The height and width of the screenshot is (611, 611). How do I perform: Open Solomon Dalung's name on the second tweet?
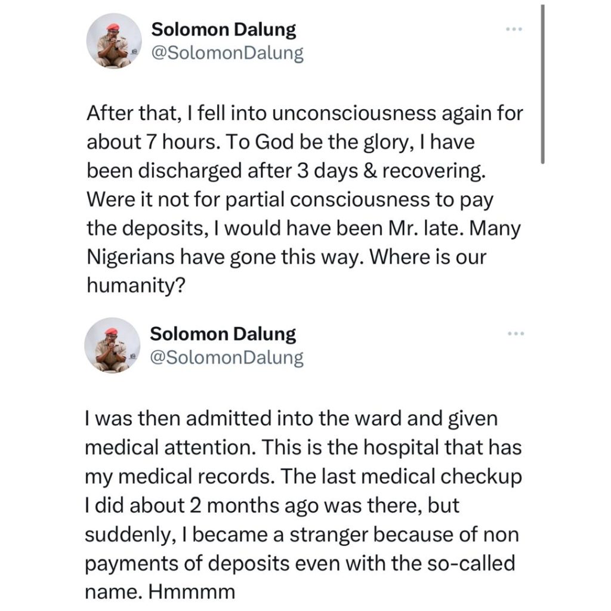[224, 333]
